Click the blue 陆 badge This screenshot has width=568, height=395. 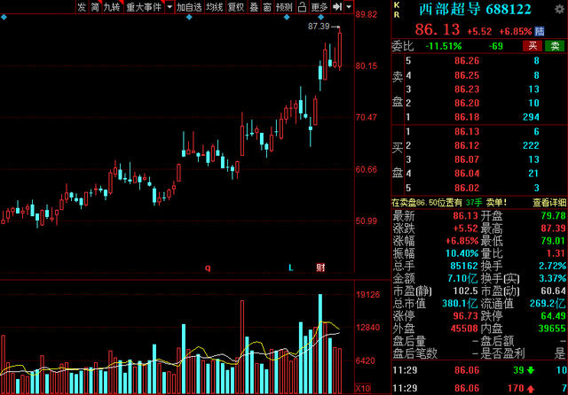[540, 31]
